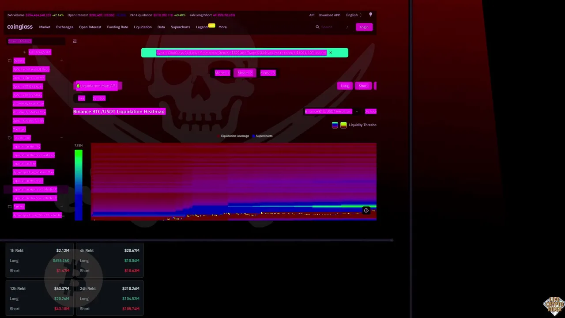
Task: Open the Supercharts menu item
Action: coord(181,27)
